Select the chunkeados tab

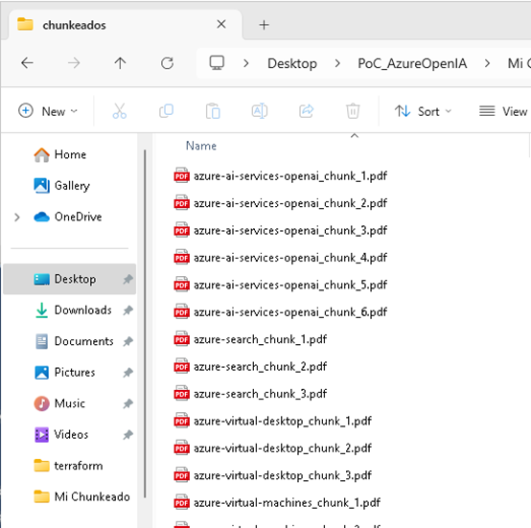pyautogui.click(x=126, y=25)
